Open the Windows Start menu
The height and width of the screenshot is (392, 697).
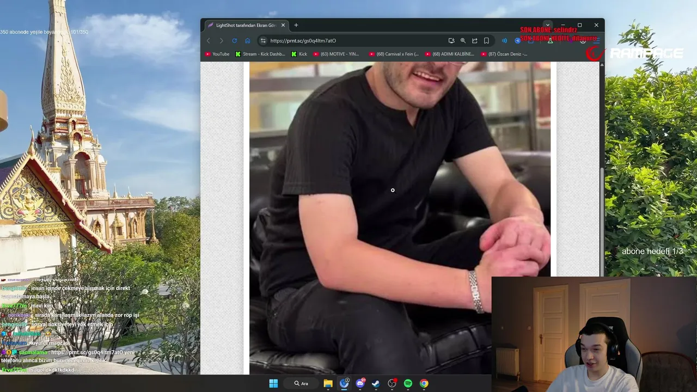click(x=273, y=383)
